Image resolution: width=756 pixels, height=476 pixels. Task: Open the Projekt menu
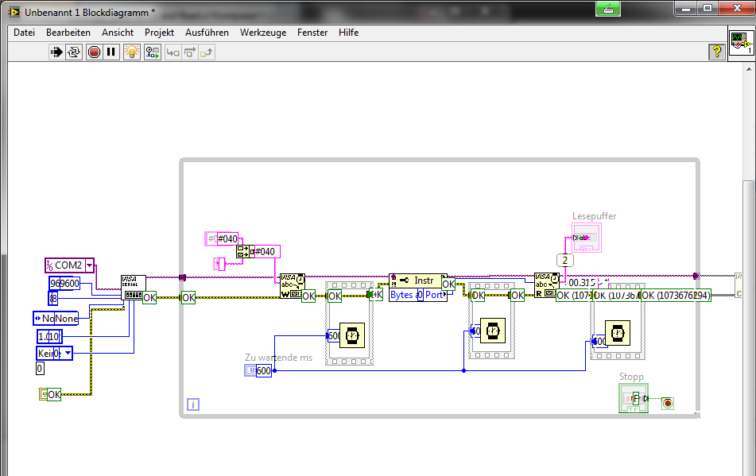(159, 33)
